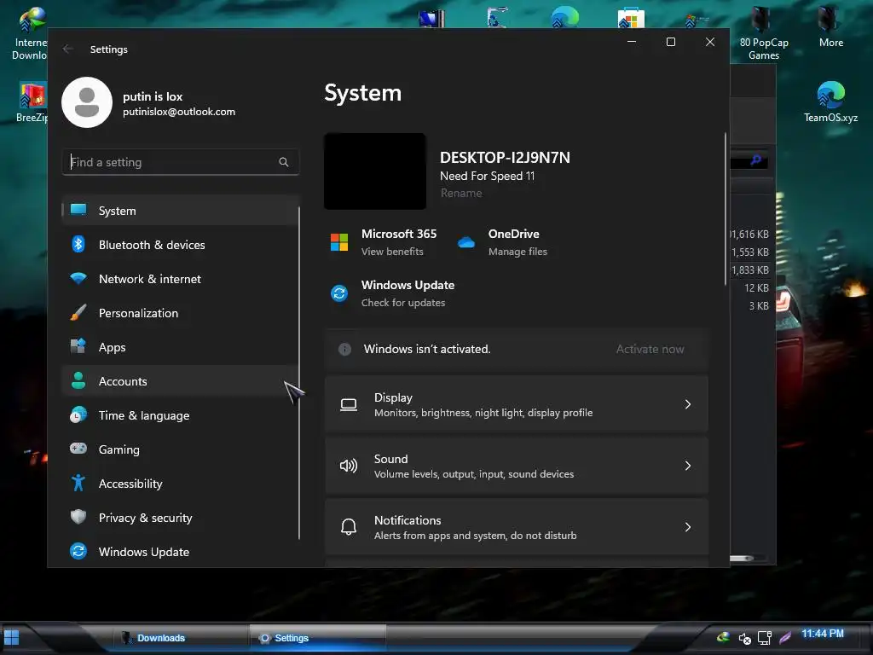Click the feather pen tray icon
This screenshot has height=655, width=873.
(x=785, y=638)
